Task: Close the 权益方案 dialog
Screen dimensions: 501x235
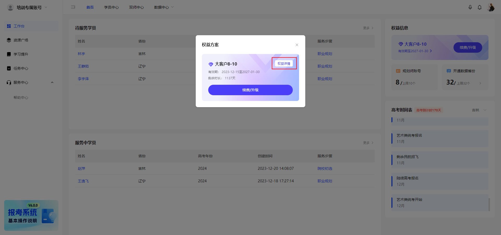Action: [297, 45]
